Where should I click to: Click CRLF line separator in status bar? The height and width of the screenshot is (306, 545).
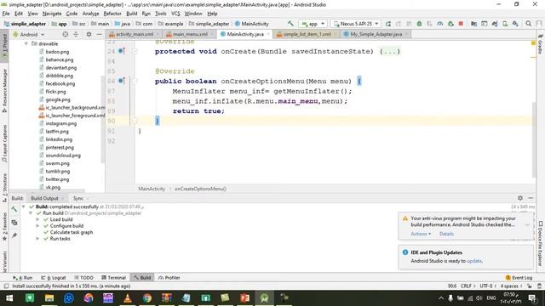point(468,286)
